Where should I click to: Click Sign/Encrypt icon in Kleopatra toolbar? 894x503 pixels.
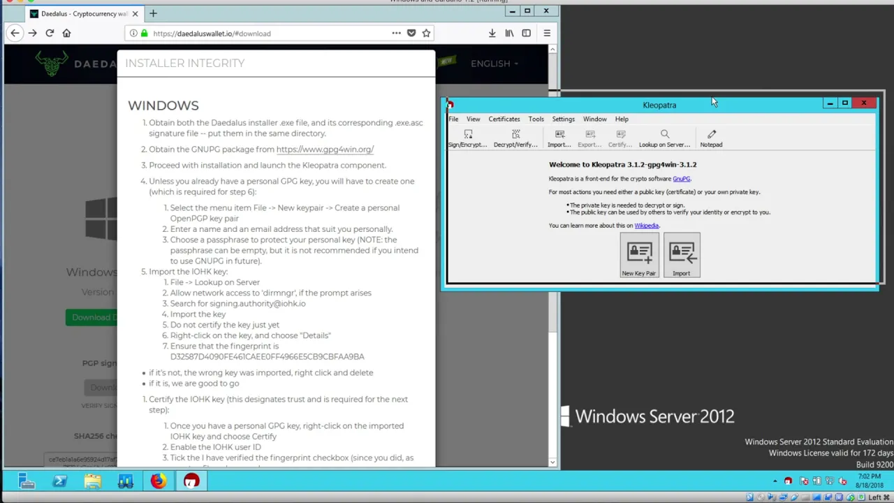[x=467, y=138]
